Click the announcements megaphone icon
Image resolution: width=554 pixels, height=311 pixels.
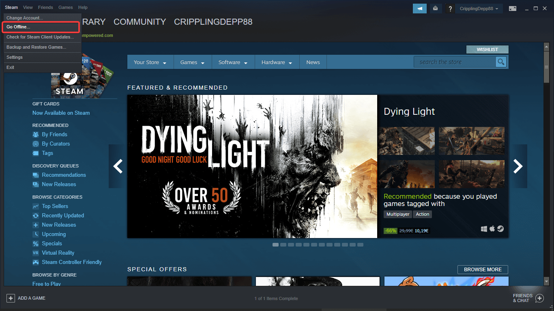click(420, 9)
